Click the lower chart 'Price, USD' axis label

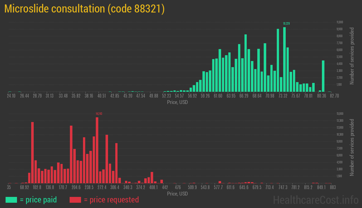pyautogui.click(x=177, y=194)
